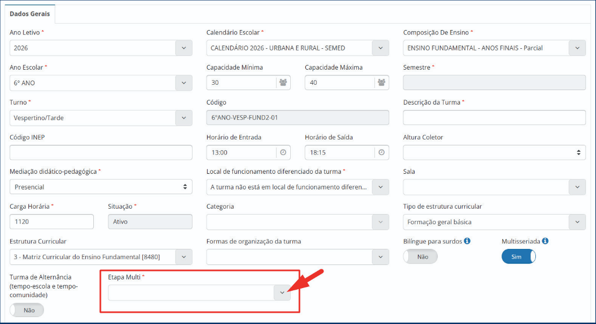Click clock icon in Horário de Saída
This screenshot has height=324, width=596.
tap(381, 152)
